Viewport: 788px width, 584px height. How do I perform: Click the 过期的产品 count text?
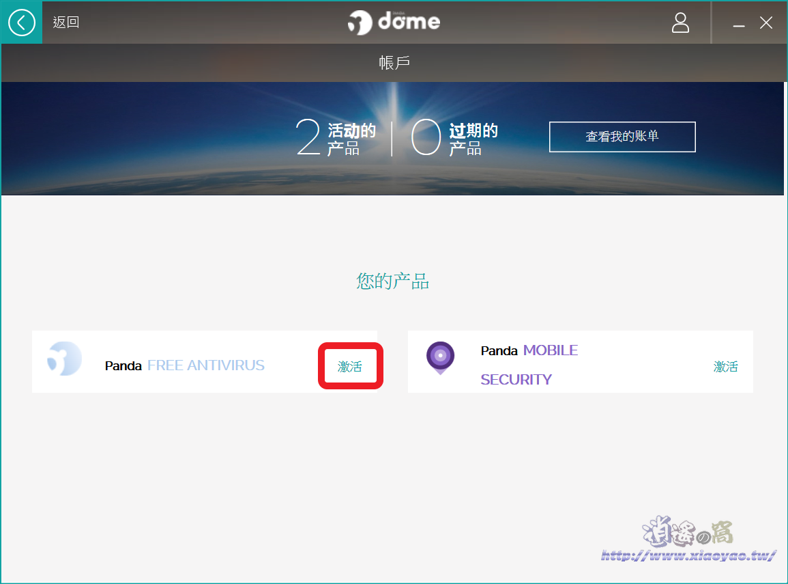tap(454, 138)
